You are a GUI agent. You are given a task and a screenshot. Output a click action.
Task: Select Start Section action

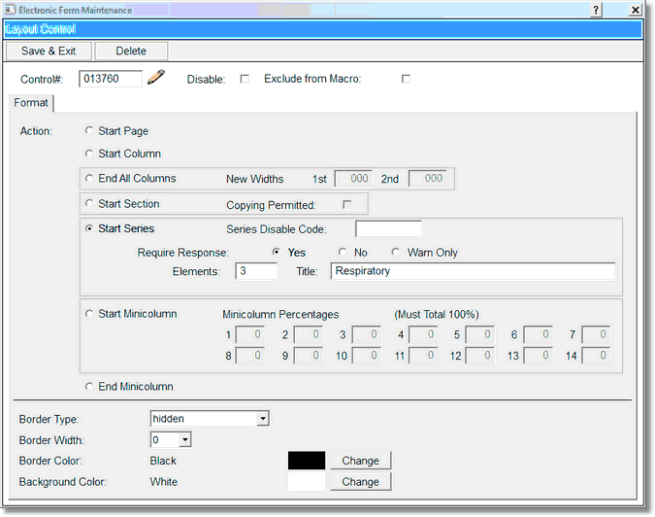tap(89, 203)
